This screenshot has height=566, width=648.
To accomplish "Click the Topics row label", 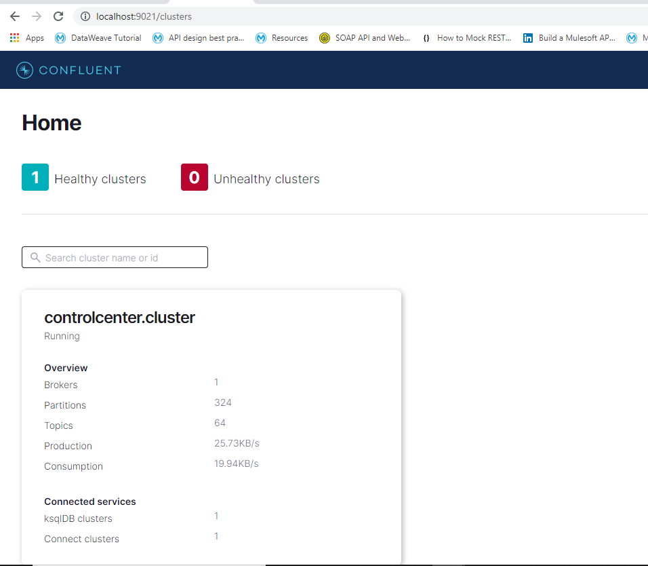I will click(58, 426).
